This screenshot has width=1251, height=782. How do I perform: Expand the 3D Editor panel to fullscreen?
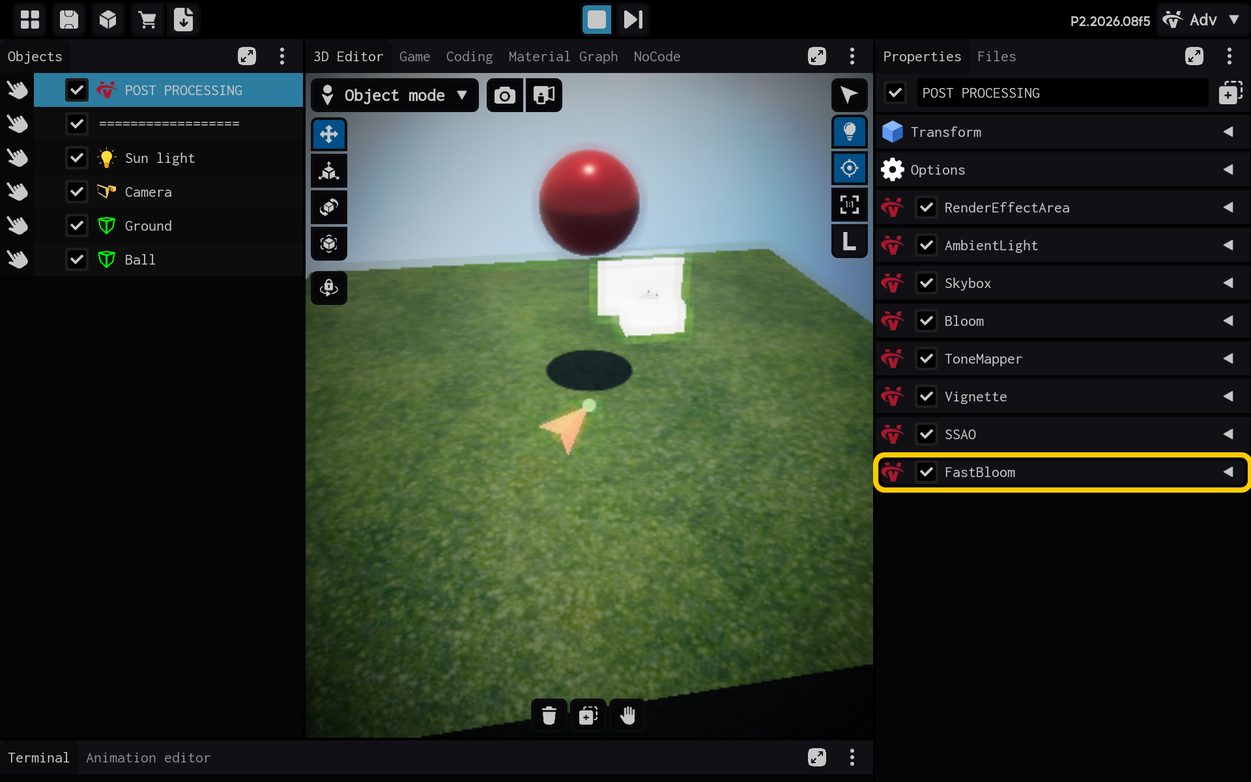coord(817,56)
